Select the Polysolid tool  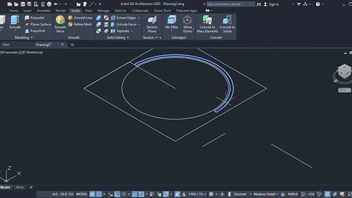click(x=34, y=18)
